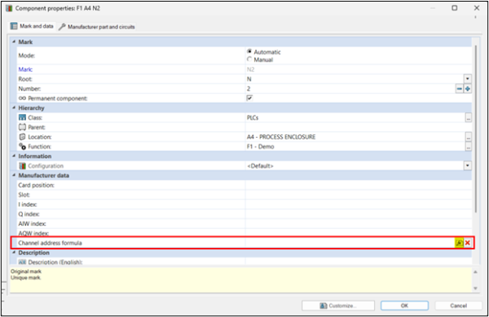The width and height of the screenshot is (489, 317).
Task: Select the Automatic mode radio button
Action: coord(249,51)
